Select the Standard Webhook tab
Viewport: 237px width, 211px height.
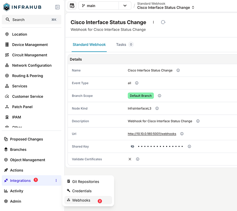tap(89, 44)
